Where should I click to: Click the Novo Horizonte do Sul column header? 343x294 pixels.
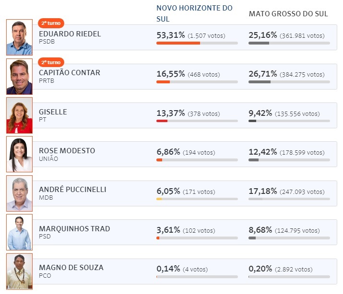point(194,13)
